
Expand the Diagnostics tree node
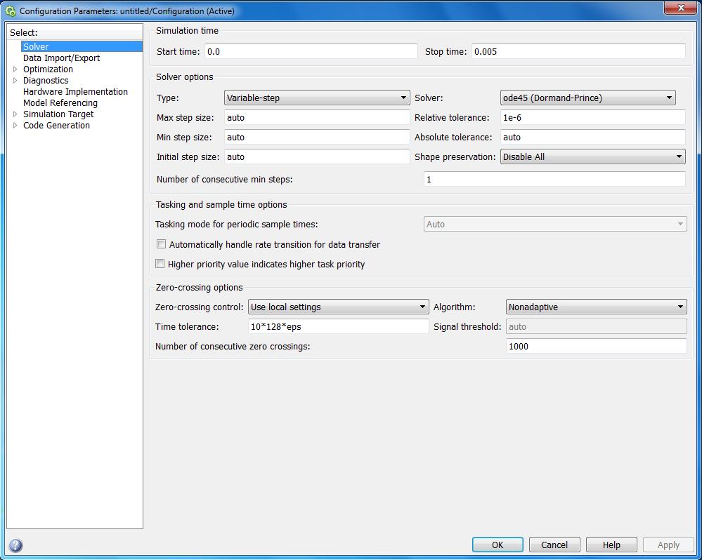pyautogui.click(x=15, y=81)
